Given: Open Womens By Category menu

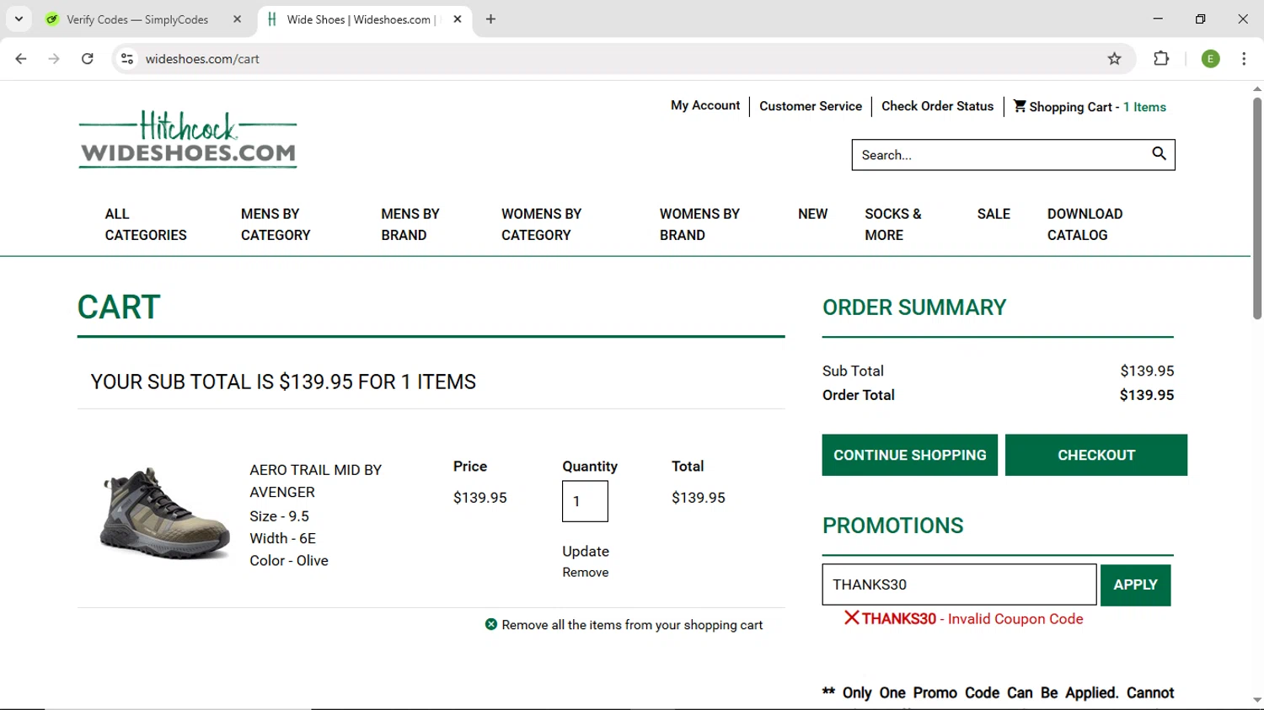Looking at the screenshot, I should click(541, 224).
